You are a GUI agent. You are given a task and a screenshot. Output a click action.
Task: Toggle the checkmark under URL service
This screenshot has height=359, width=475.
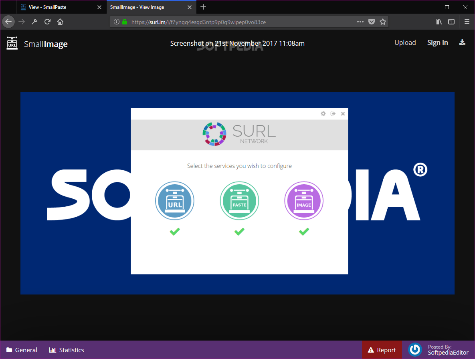[175, 232]
